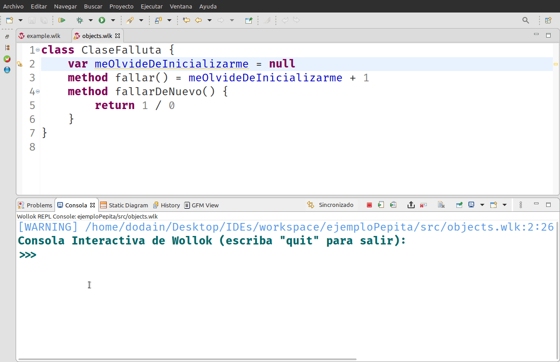
Task: Close the objects.wlk tab
Action: tap(118, 36)
